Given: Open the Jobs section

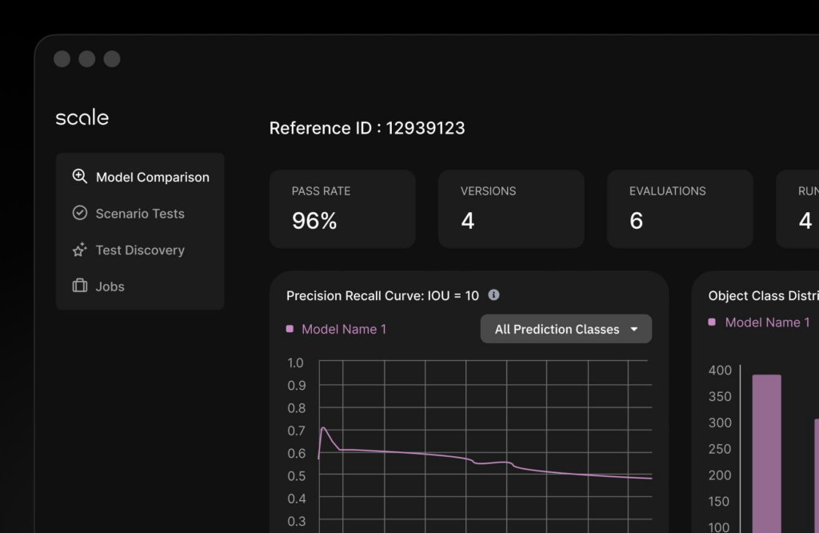Looking at the screenshot, I should pyautogui.click(x=141, y=287).
